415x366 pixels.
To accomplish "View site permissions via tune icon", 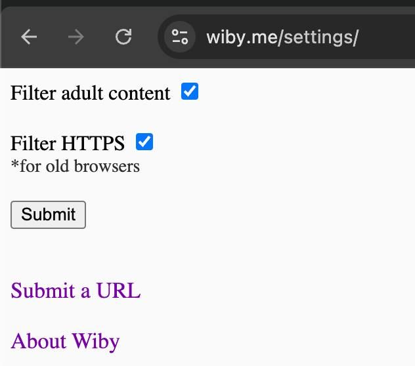I will pyautogui.click(x=180, y=37).
